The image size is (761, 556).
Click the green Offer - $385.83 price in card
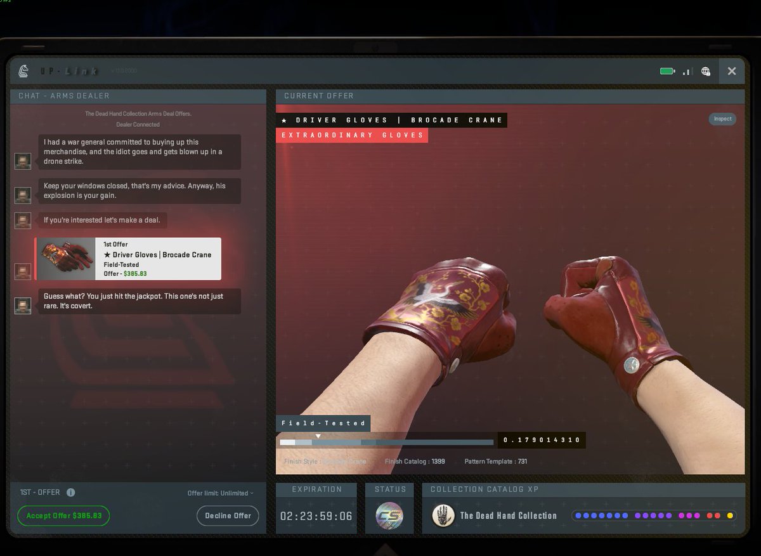coord(125,273)
